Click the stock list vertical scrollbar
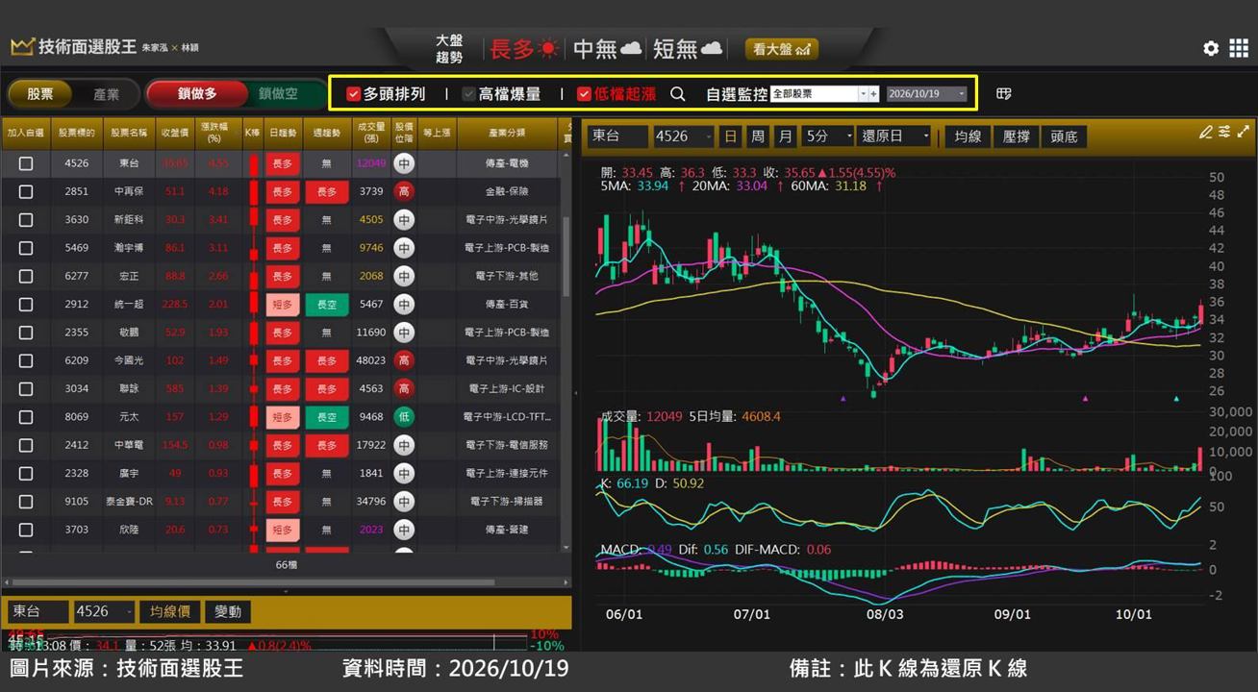1258x692 pixels. tap(566, 257)
